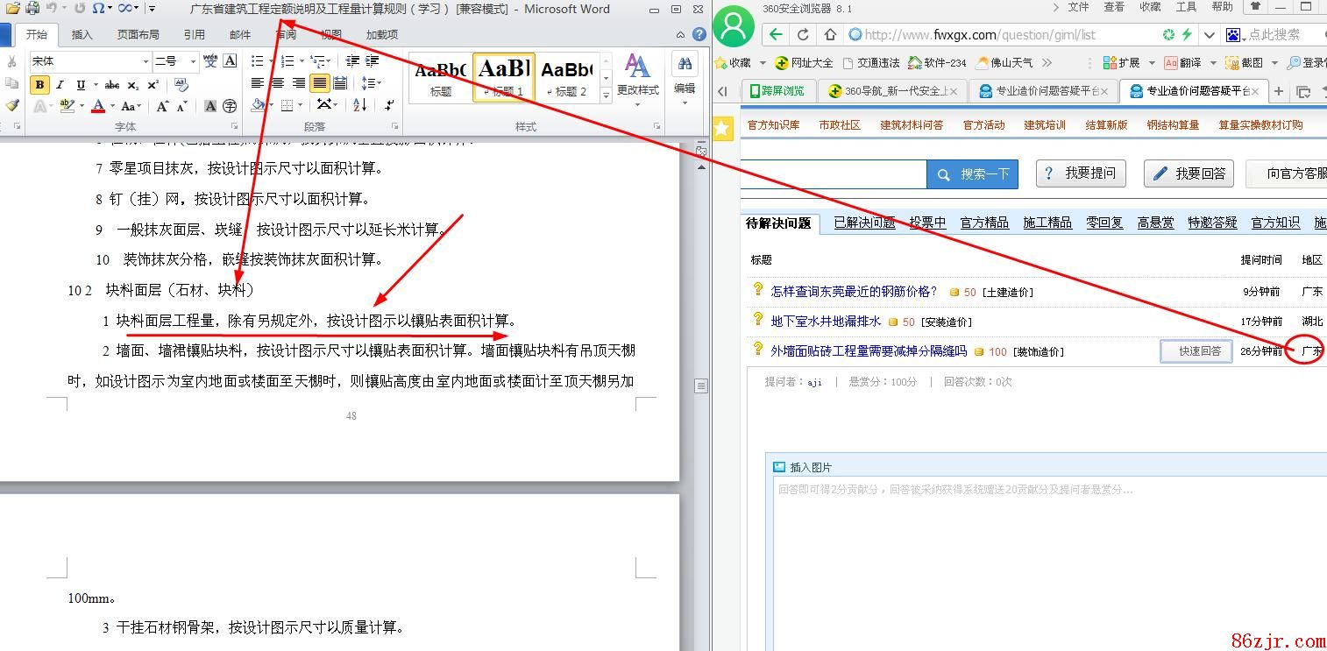
Task: Toggle justified paragraph alignment
Action: 320,83
